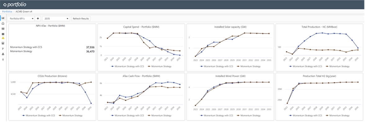
Task: Select the 2029 peak point on Total Production blue line
Action: [322, 33]
